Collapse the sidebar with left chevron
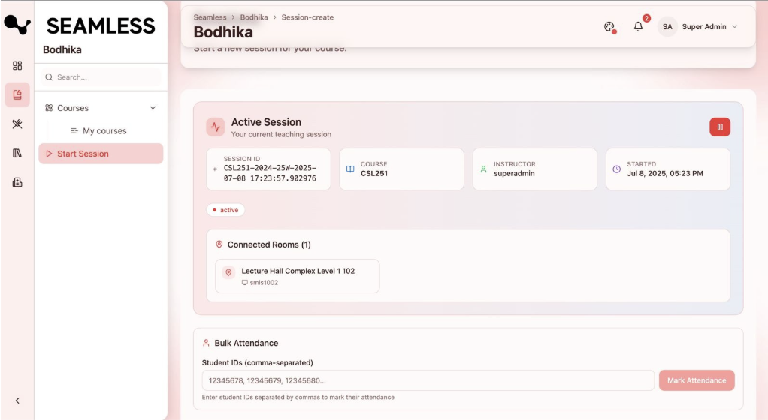Image resolution: width=768 pixels, height=420 pixels. [17, 400]
